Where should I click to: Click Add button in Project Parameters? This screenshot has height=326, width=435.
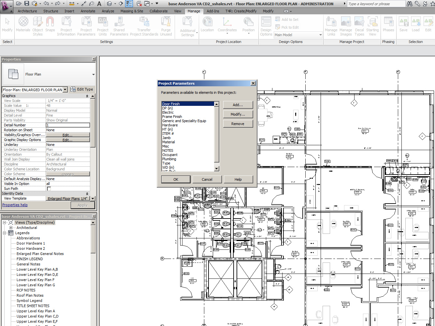[x=238, y=105]
